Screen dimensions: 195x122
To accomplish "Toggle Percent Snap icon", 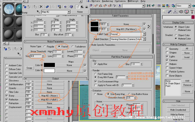I will [105, 6].
